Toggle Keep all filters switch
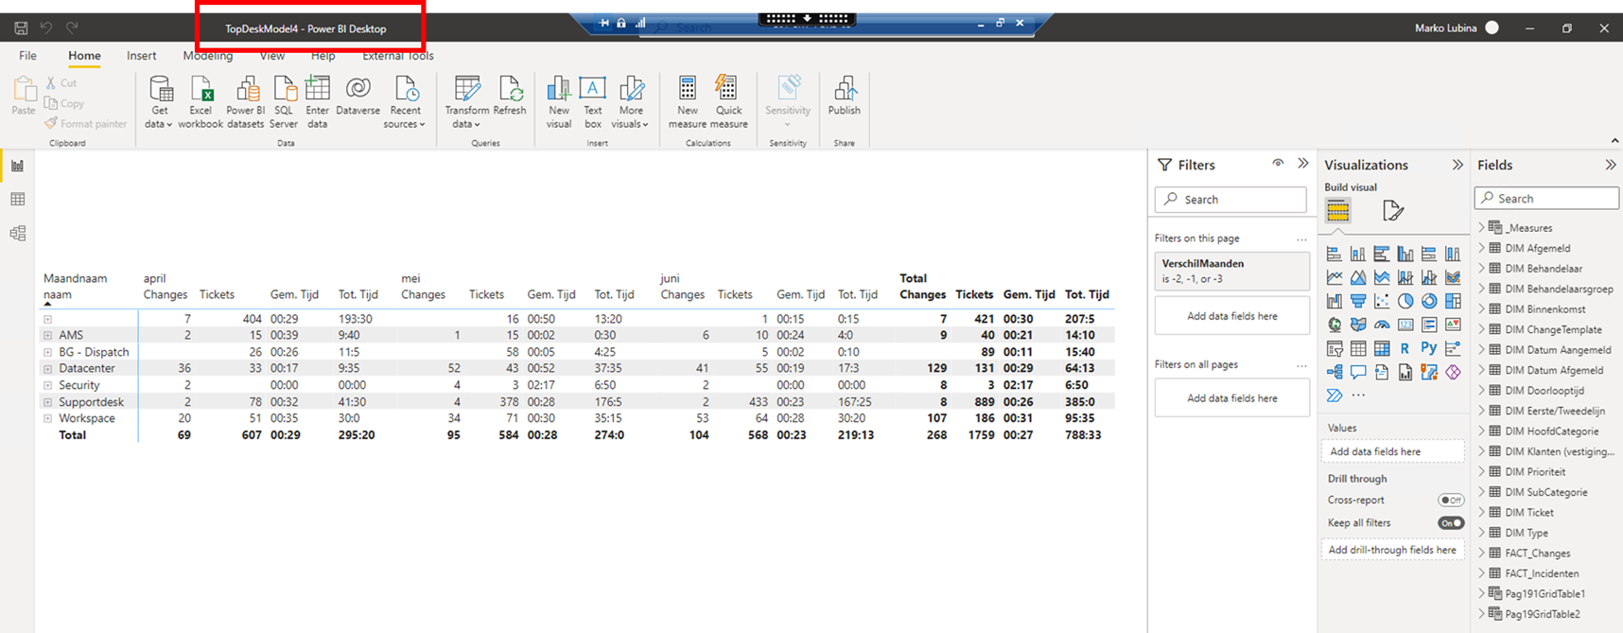 [x=1450, y=522]
